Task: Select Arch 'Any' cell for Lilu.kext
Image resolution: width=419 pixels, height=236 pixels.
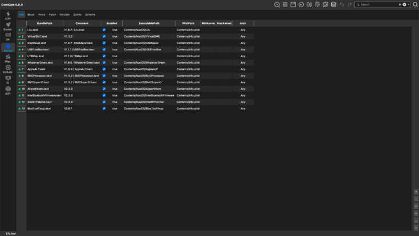Action: pyautogui.click(x=243, y=30)
